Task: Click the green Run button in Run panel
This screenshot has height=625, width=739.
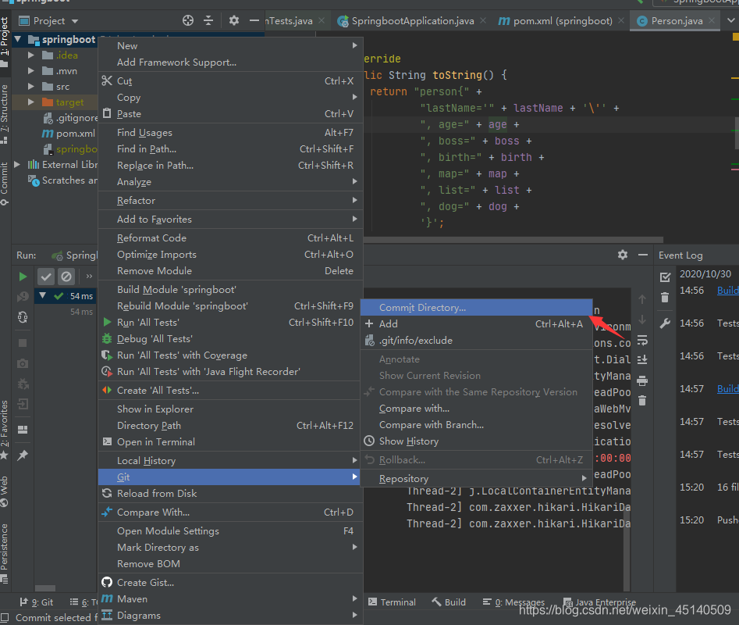Action: click(23, 277)
